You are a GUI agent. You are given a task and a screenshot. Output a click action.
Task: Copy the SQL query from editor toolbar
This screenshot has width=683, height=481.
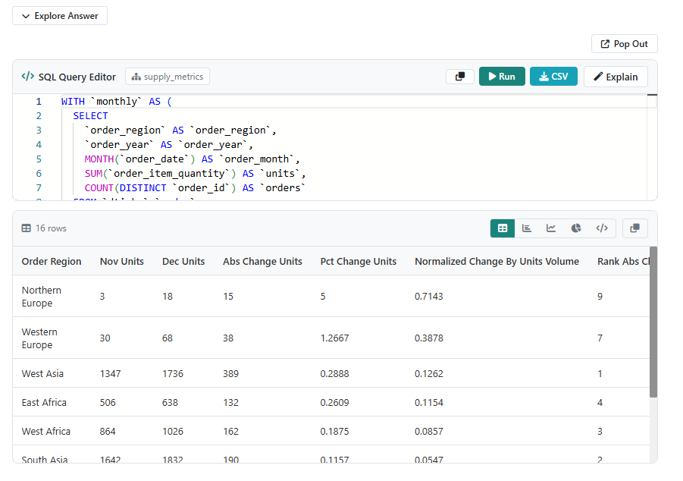pyautogui.click(x=459, y=77)
